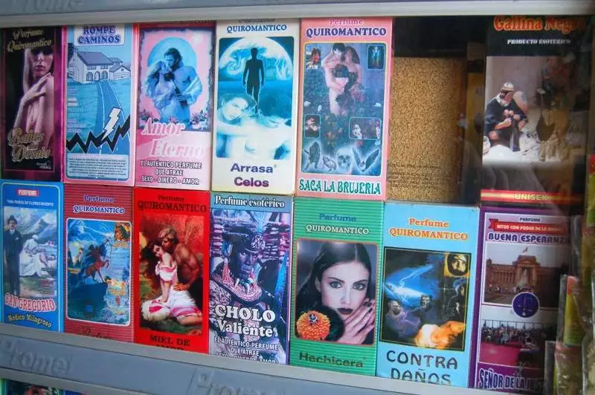Click the far-left top-row box with blonde woman
Screen dimensions: 595x395
click(x=30, y=102)
